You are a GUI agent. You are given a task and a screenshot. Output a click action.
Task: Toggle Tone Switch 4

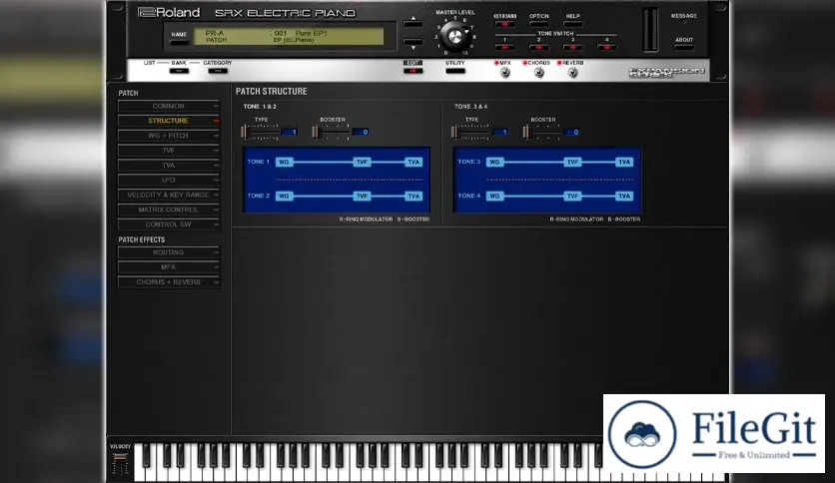point(606,47)
